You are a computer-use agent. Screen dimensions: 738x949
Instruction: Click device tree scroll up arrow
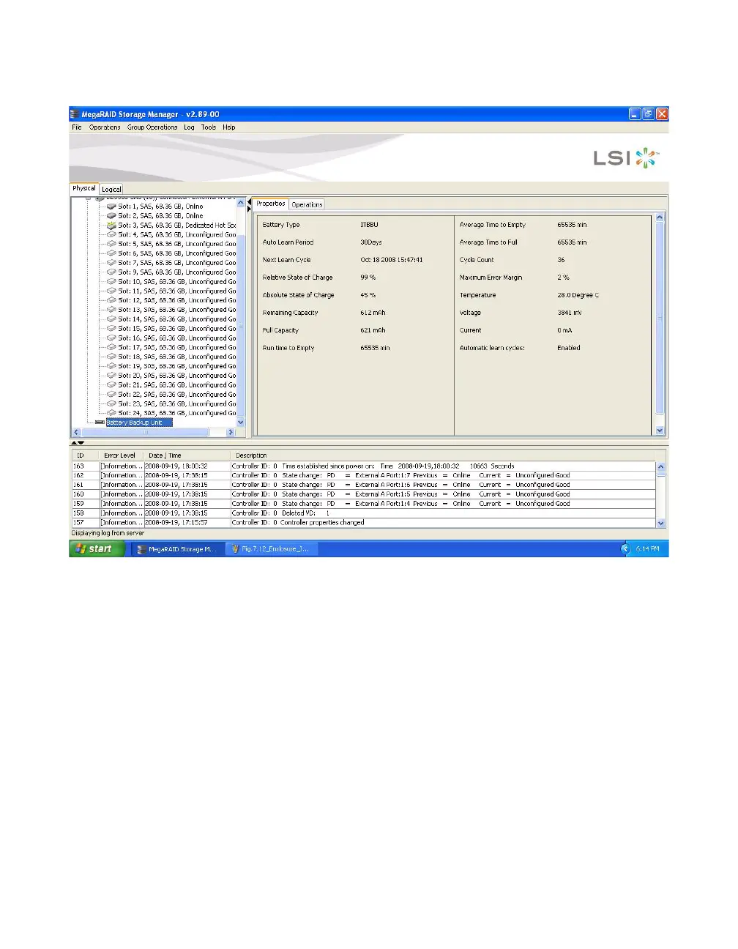tap(241, 203)
